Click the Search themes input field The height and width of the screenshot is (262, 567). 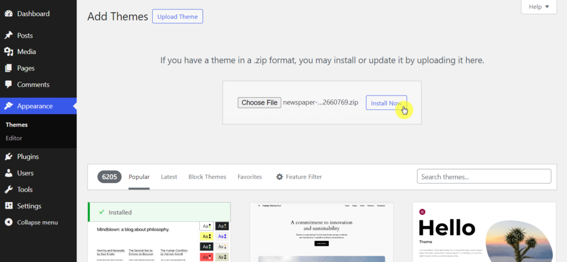(x=484, y=176)
